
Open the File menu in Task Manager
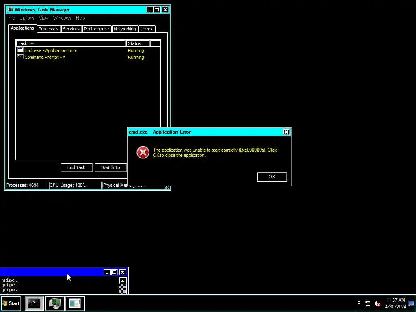[x=11, y=18]
